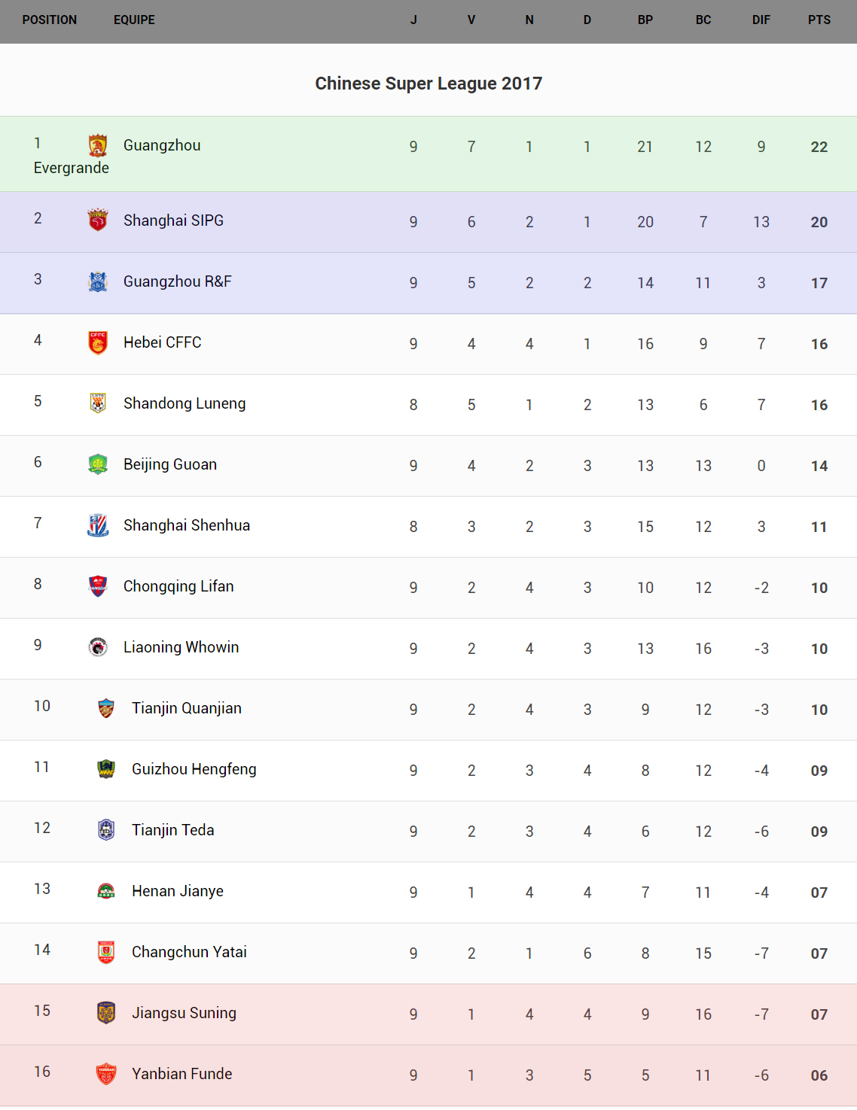Viewport: 857px width, 1110px height.
Task: Click the Beijing Guoan green logo
Action: [x=98, y=464]
